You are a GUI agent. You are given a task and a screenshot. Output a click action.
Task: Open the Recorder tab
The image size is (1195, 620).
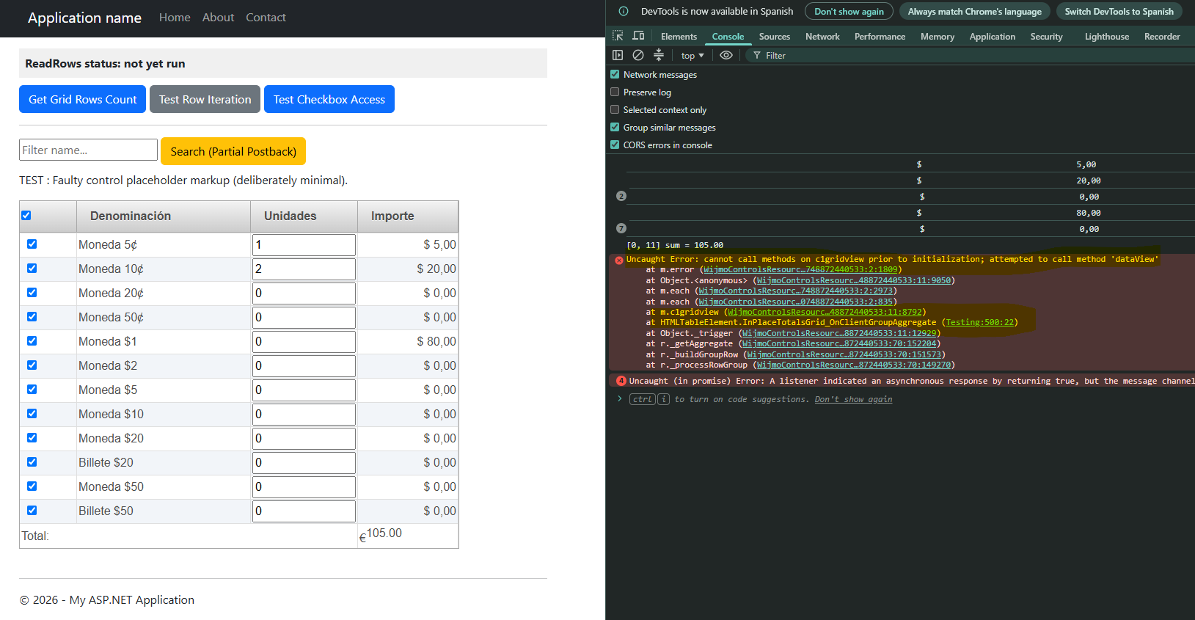(1162, 36)
